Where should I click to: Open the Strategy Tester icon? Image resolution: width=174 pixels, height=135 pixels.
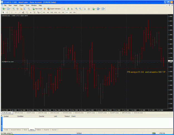click(x=29, y=9)
